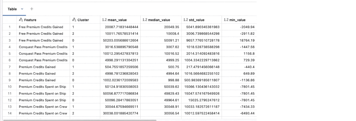Click mean value 504.7551857259506
This screenshot has height=121, width=356.
[x=122, y=67]
